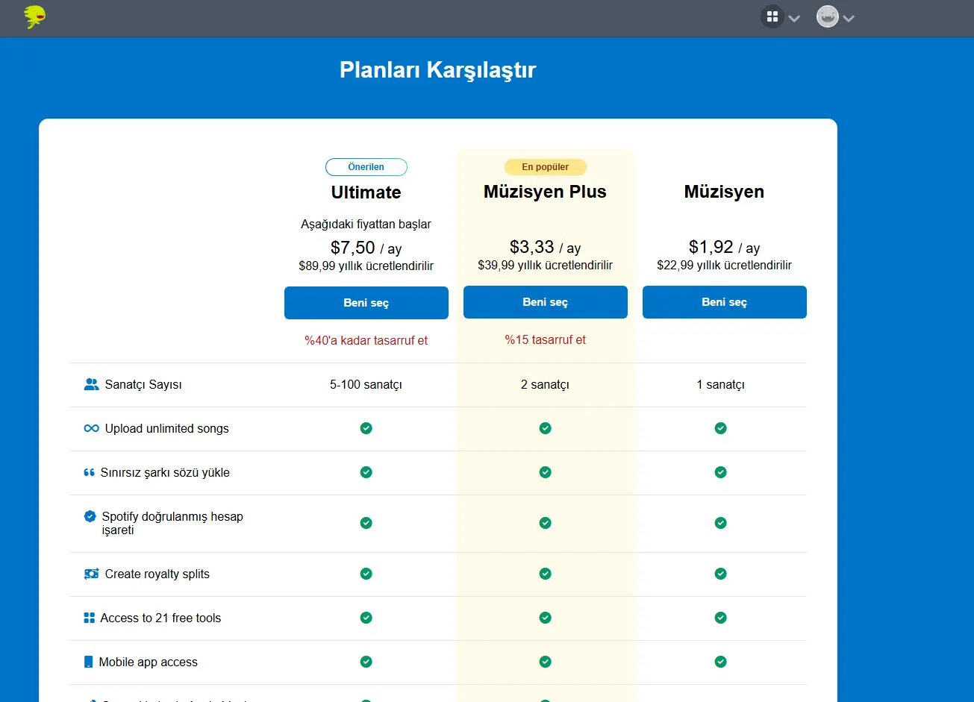Click Müzisyen checkmark for Access to 21 free tools
Viewport: 974px width, 702px height.
click(720, 618)
